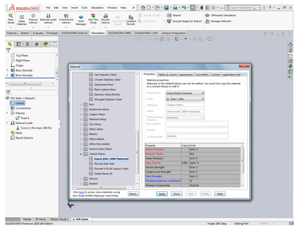The image size is (298, 230).
Task: Switch to the Sketch ribbon tab
Action: click(25, 33)
